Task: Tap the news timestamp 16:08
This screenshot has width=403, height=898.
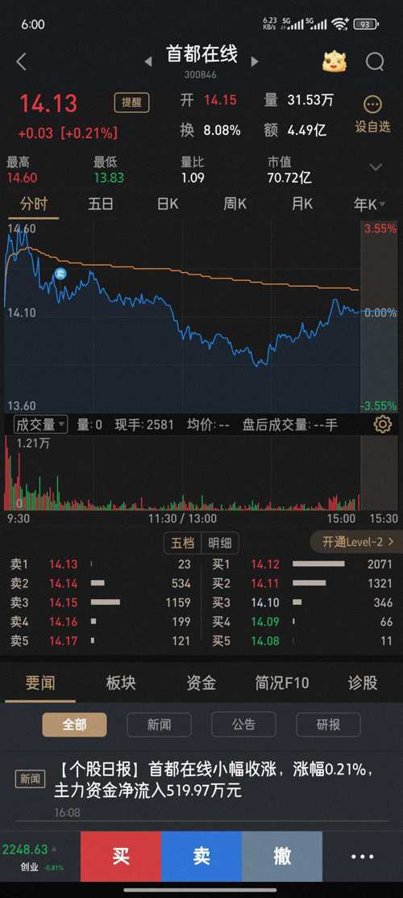Action: (x=68, y=812)
